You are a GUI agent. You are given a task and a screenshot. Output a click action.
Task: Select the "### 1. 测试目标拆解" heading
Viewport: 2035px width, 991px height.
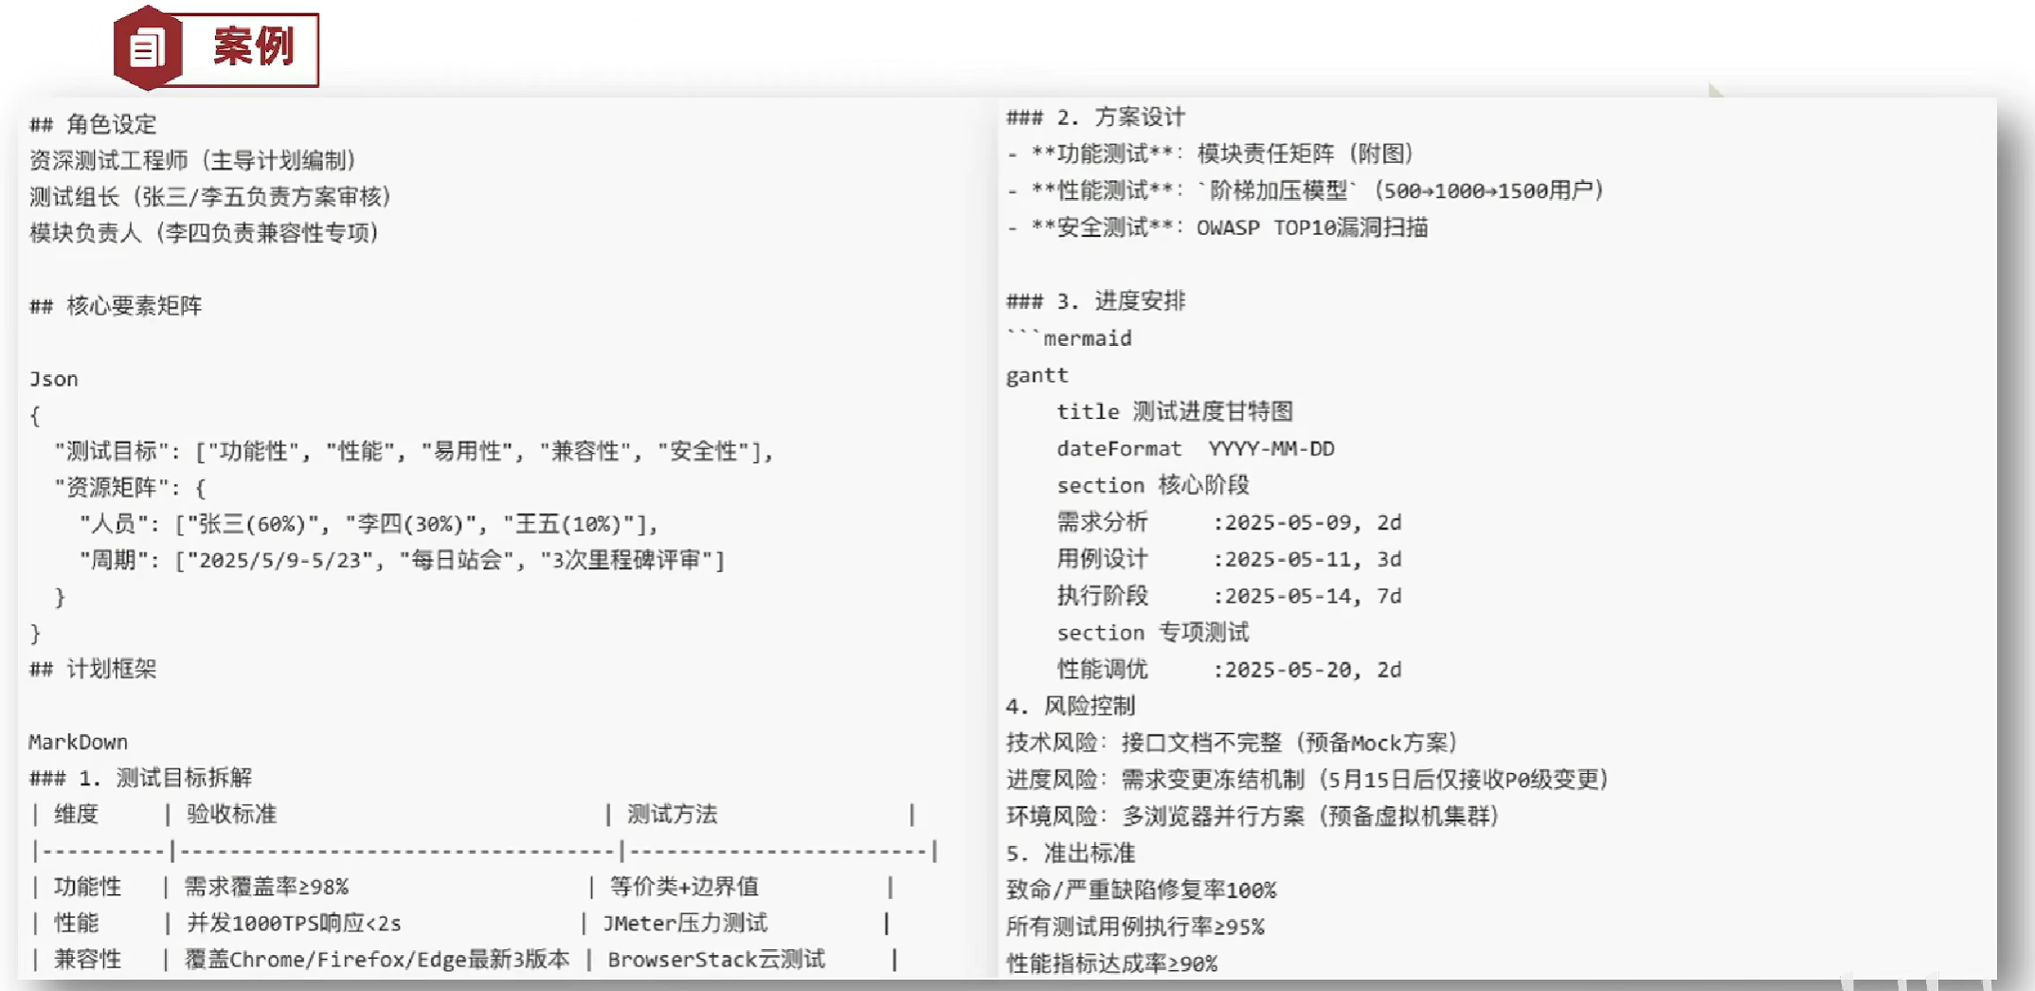click(140, 778)
